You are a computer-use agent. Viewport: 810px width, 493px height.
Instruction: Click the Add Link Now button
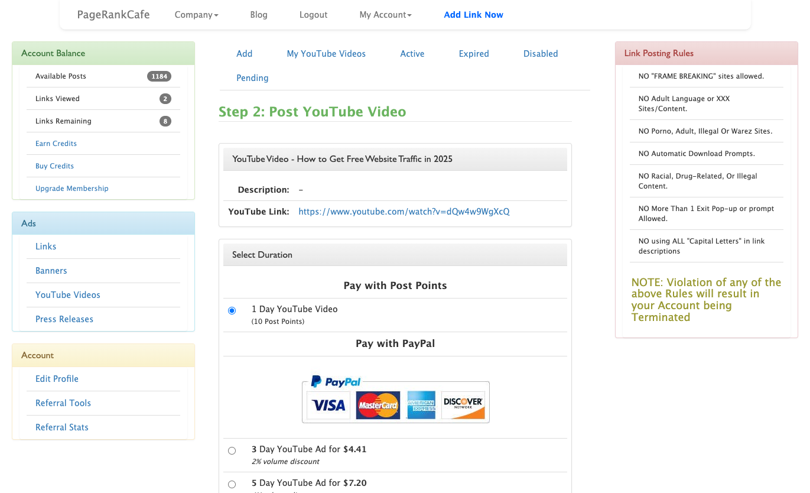[473, 14]
